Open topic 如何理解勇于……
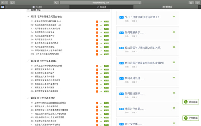 135,33
